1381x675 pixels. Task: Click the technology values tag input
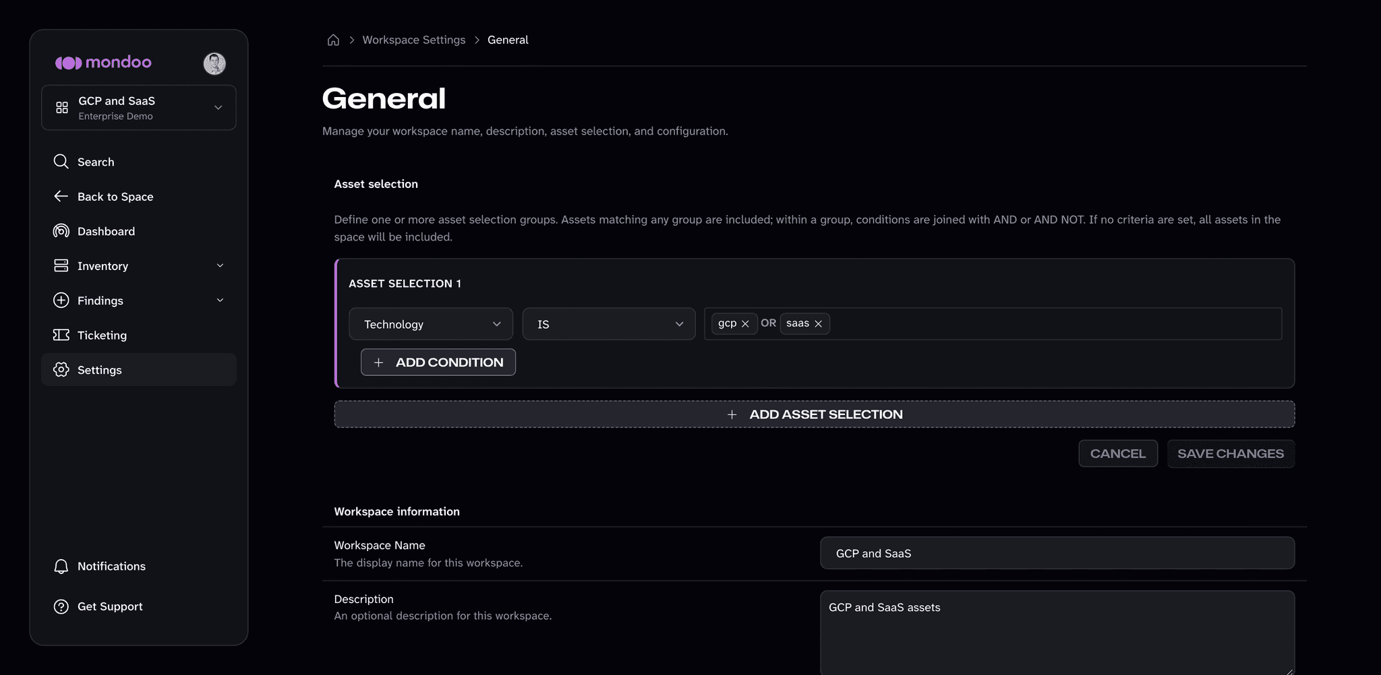pyautogui.click(x=993, y=324)
